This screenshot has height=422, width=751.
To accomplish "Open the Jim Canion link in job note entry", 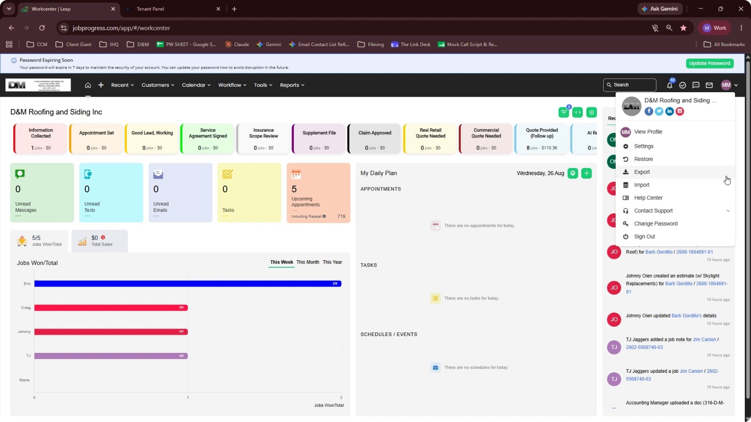I will click(x=704, y=340).
